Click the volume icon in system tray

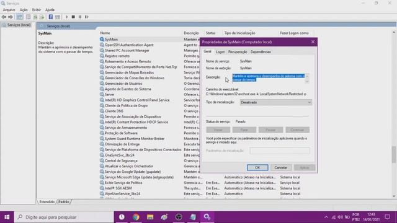[x=341, y=217]
